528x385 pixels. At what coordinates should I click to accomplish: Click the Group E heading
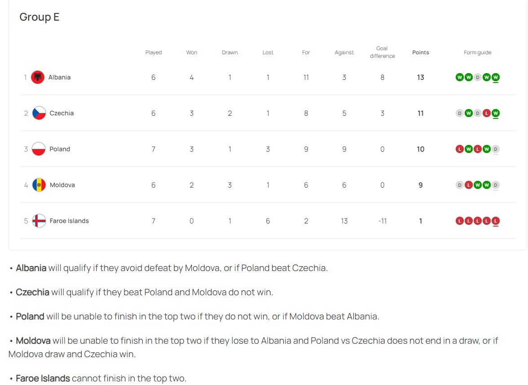pyautogui.click(x=40, y=17)
